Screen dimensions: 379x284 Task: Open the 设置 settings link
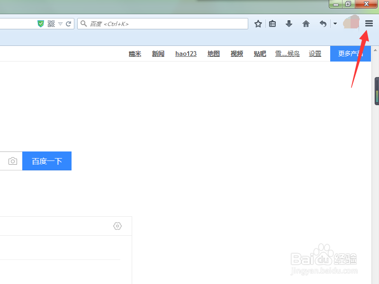[x=315, y=53]
